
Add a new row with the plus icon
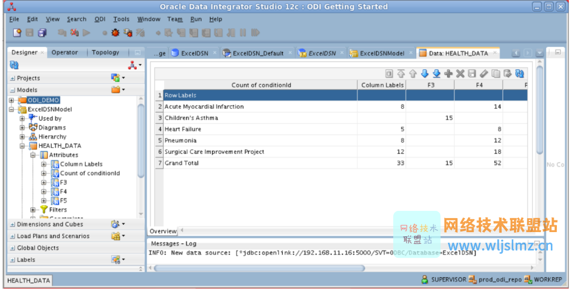449,74
